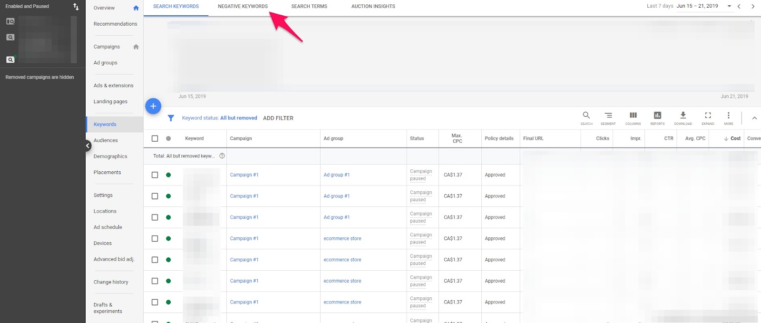Screen dimensions: 761x323
Task: Open the filter funnel icon
Action: click(171, 118)
